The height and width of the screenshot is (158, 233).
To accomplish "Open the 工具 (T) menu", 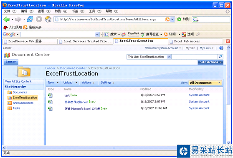I will (x=95, y=11).
